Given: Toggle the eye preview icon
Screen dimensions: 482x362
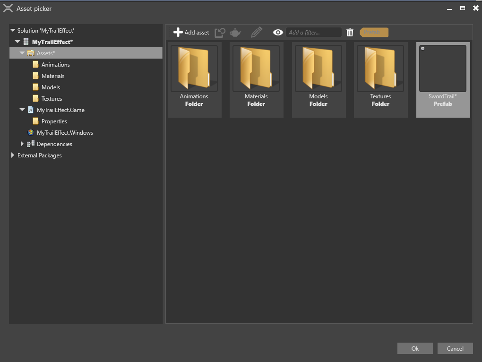Looking at the screenshot, I should click(x=278, y=32).
